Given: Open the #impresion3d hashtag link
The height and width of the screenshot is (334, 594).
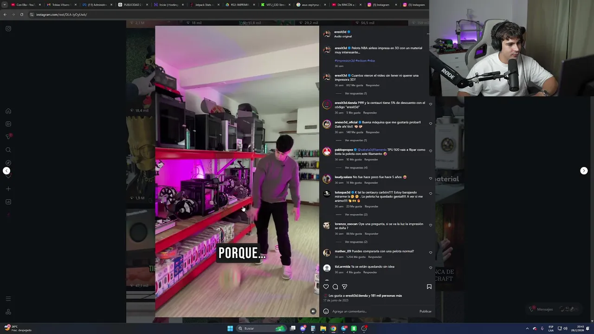Looking at the screenshot, I should tap(344, 61).
